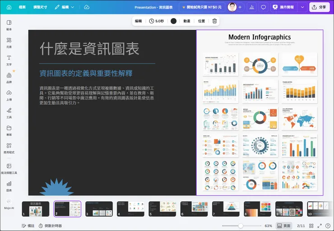Open the 品牌 brand panel
Image resolution: width=334 pixels, height=231 pixels.
[x=9, y=78]
